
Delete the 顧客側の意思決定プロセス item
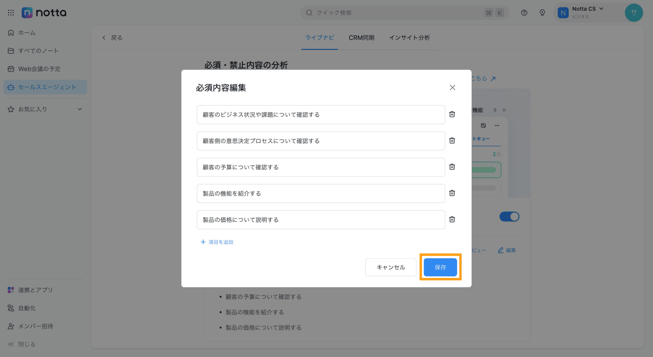[x=452, y=141]
